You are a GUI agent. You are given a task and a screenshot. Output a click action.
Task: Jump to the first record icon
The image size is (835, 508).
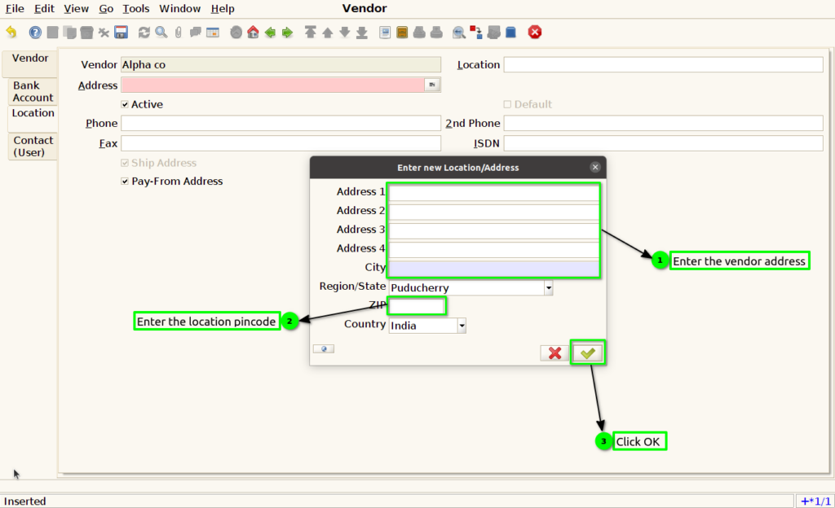pyautogui.click(x=310, y=33)
